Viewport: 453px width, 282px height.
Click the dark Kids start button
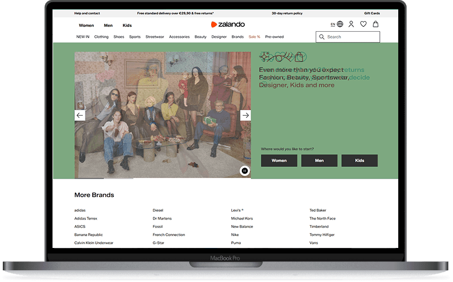pos(359,161)
